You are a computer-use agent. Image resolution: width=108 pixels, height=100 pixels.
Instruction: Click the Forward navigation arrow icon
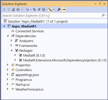click(9, 9)
